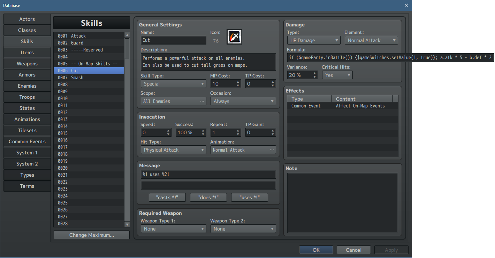This screenshot has height=258, width=495.
Task: Click the "does *!" message button
Action: coord(208,197)
